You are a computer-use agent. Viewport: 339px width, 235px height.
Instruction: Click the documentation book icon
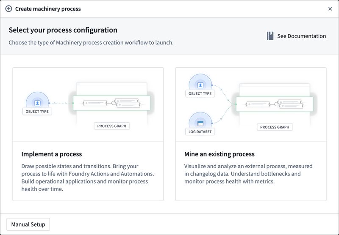[x=270, y=36]
